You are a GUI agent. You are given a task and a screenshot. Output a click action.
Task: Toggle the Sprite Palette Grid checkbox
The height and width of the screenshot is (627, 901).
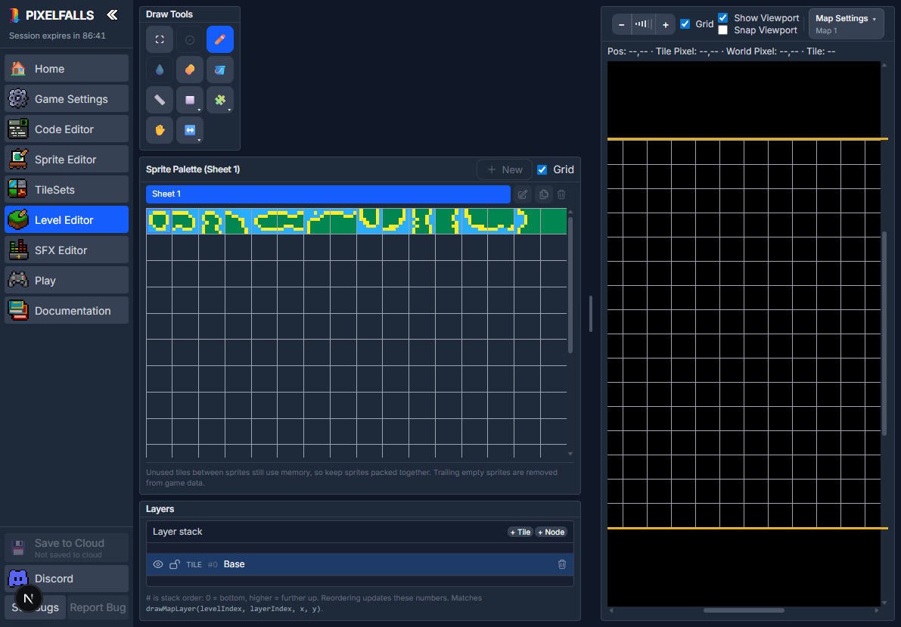tap(542, 169)
